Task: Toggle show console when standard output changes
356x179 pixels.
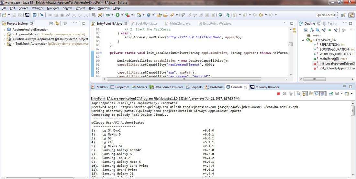Action: (316, 94)
